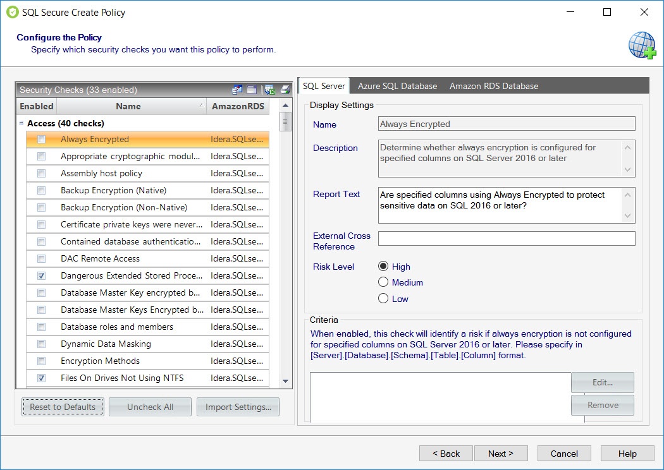Disable Dangerous Extended Stored Procedures check
The height and width of the screenshot is (470, 664).
(42, 276)
